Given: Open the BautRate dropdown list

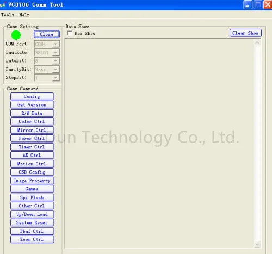Looking at the screenshot, I should pyautogui.click(x=55, y=53).
